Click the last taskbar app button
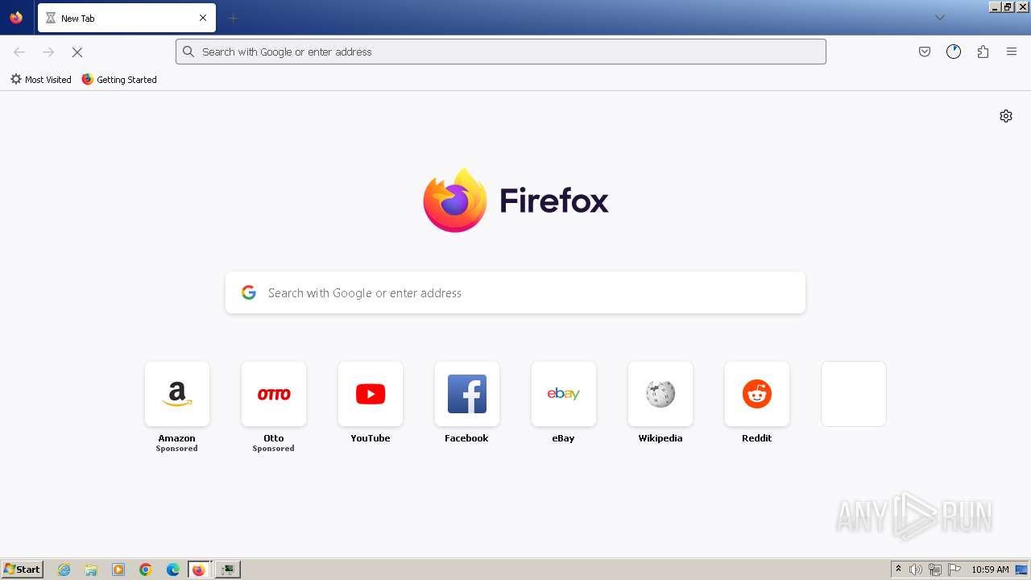 point(228,570)
